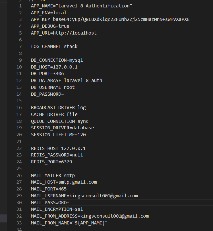Click the APP_KEY=base64 line
The image size is (213, 231).
(x=111, y=19)
